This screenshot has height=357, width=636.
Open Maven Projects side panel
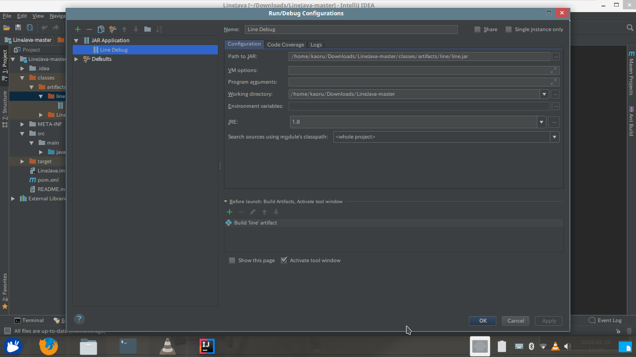[631, 73]
